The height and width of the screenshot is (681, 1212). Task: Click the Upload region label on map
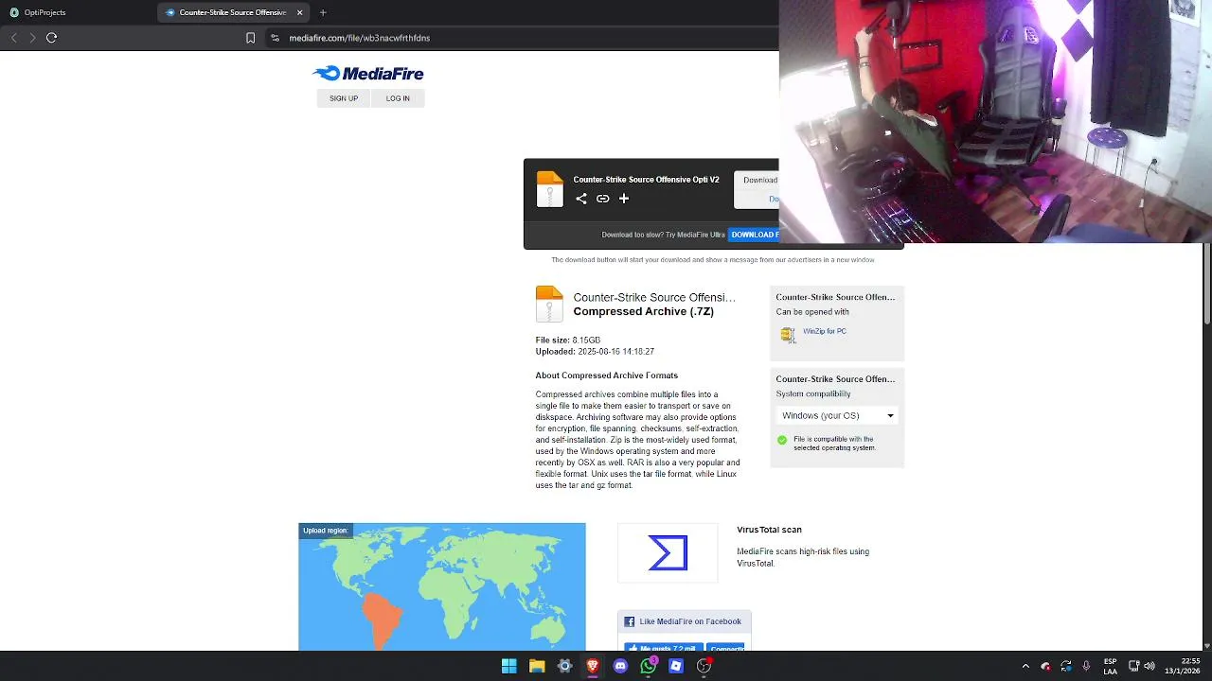pos(326,531)
